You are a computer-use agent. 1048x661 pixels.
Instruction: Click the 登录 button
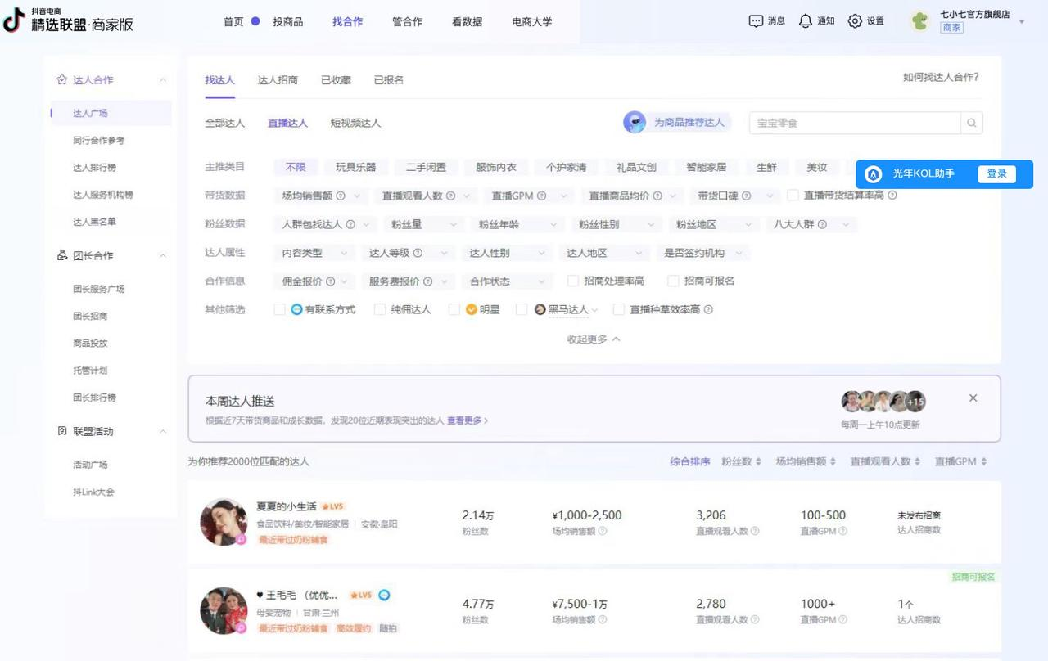coord(996,174)
